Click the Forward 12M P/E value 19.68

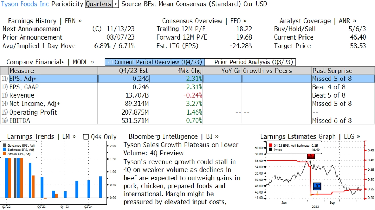[x=244, y=37]
